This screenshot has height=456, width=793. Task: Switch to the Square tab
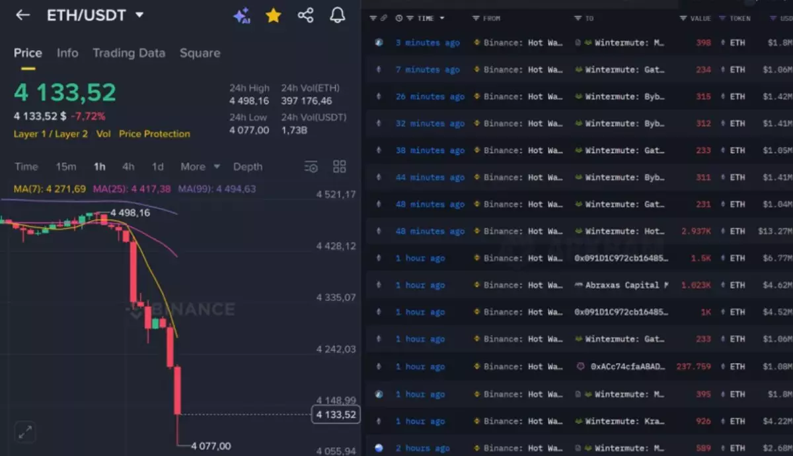coord(200,53)
